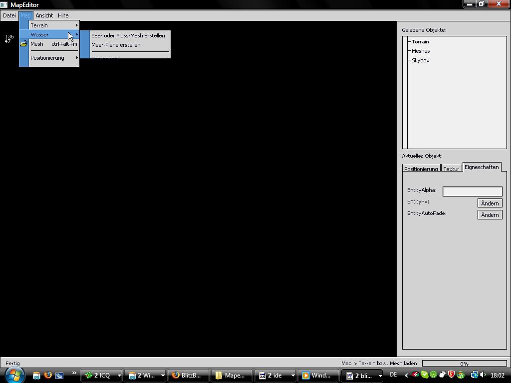Select Meer-Plane erstellen
The height and width of the screenshot is (383, 511).
pos(116,45)
